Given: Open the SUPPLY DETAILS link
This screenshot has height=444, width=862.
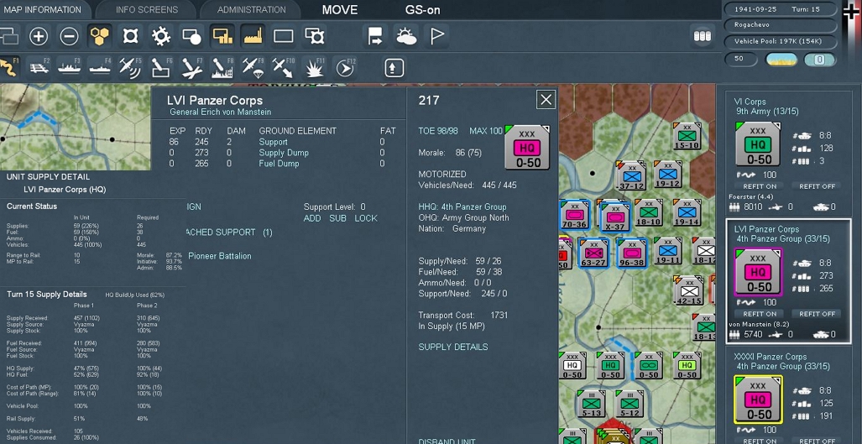Looking at the screenshot, I should pos(453,347).
